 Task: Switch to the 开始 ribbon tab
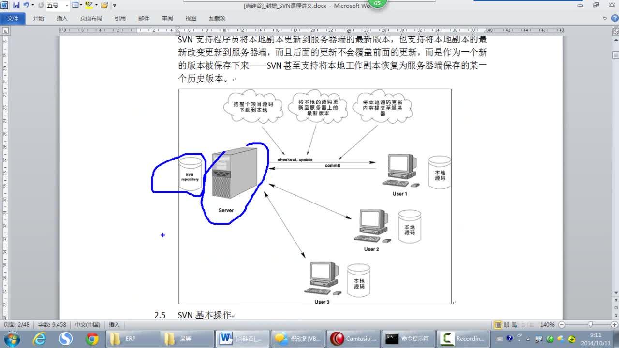point(38,18)
